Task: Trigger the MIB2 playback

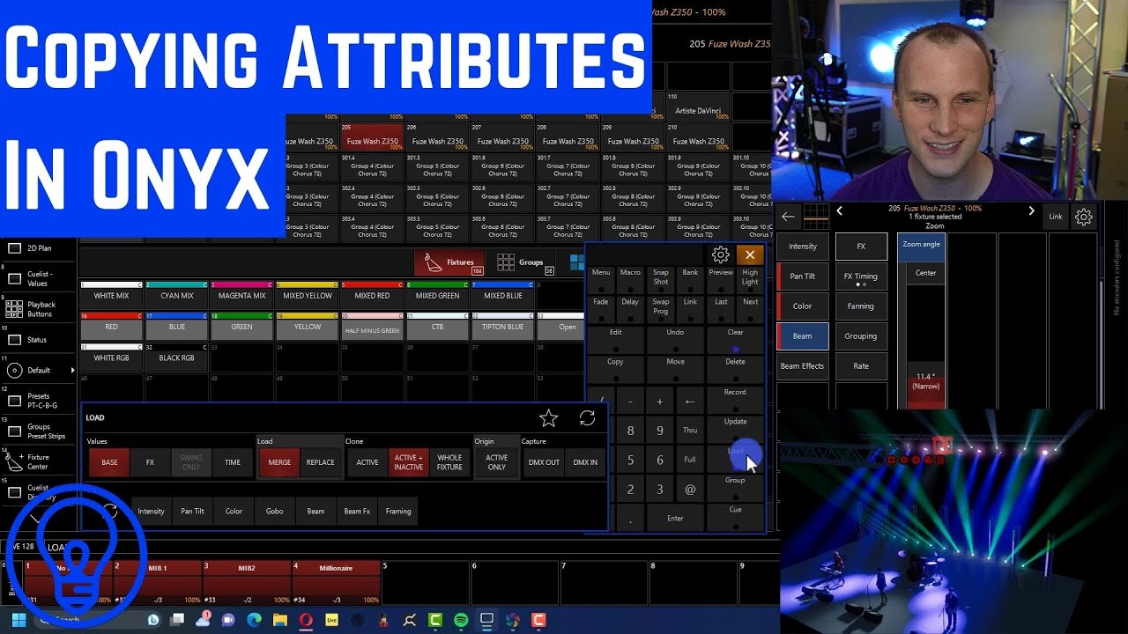Action: click(247, 582)
